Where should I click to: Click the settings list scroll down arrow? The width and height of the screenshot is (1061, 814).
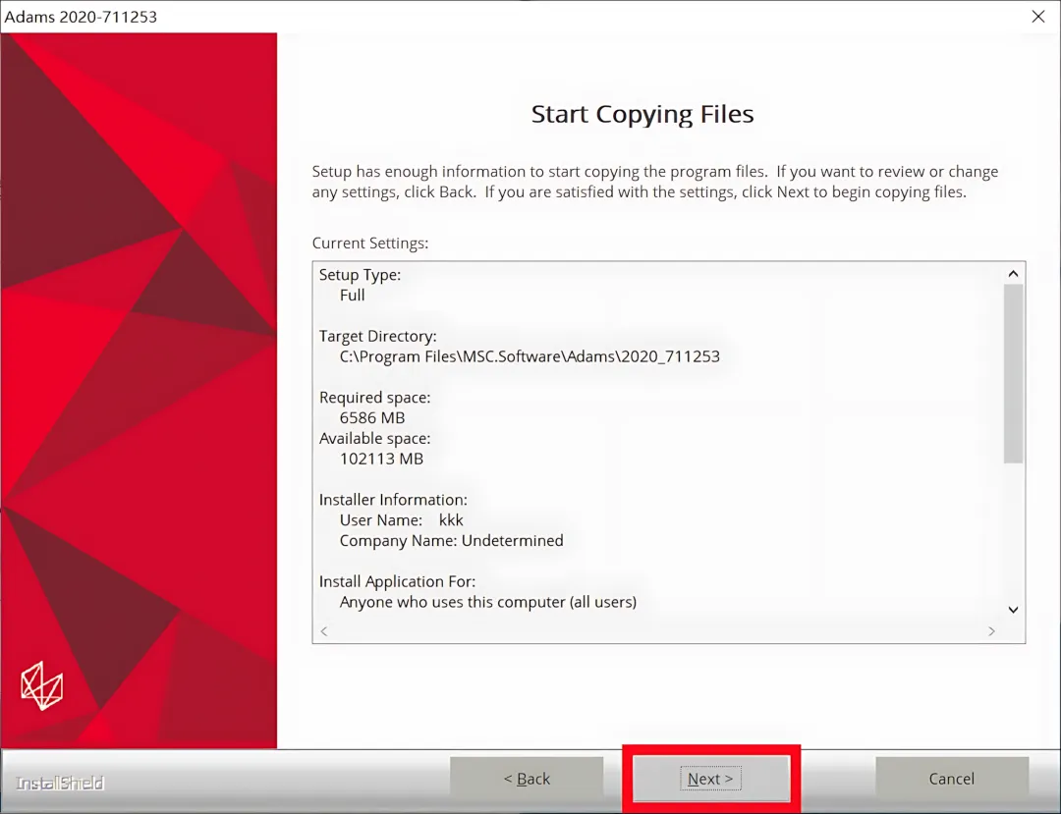1013,610
